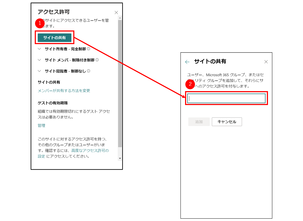Open メンバーが共有する方法を変更 link
Image resolution: width=303 pixels, height=221 pixels.
[x=64, y=91]
